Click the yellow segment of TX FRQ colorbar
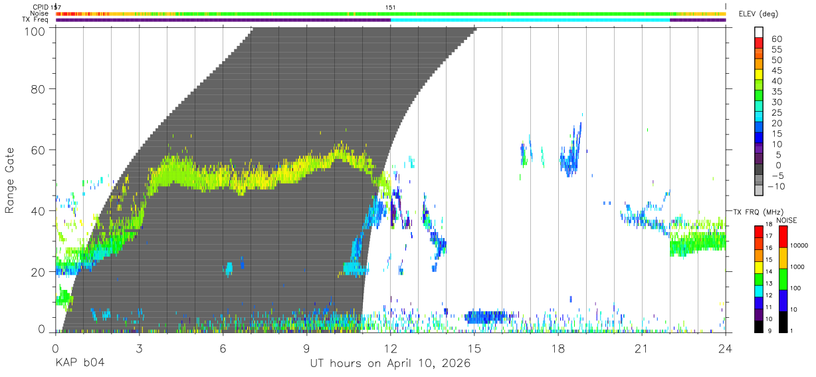 click(759, 266)
